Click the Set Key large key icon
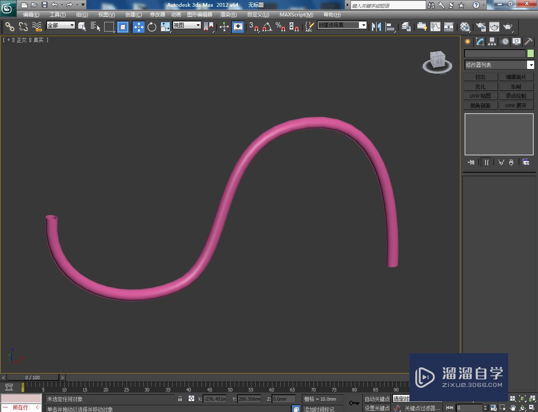 pyautogui.click(x=354, y=403)
